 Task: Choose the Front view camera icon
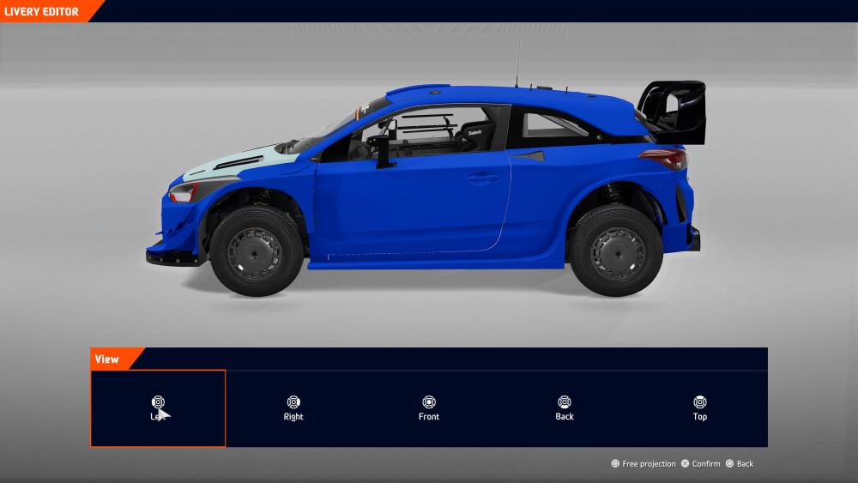(x=429, y=401)
